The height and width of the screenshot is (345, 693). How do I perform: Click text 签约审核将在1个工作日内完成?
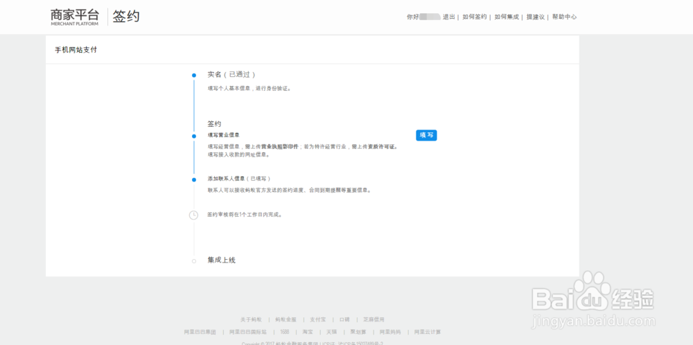coord(245,215)
